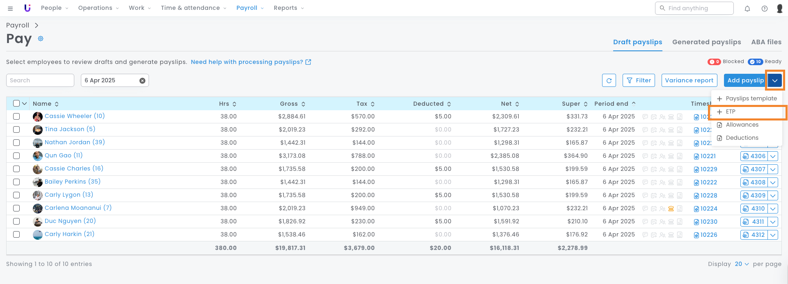Click the Pay settings gear icon
Screen dimensions: 788x284
[41, 39]
